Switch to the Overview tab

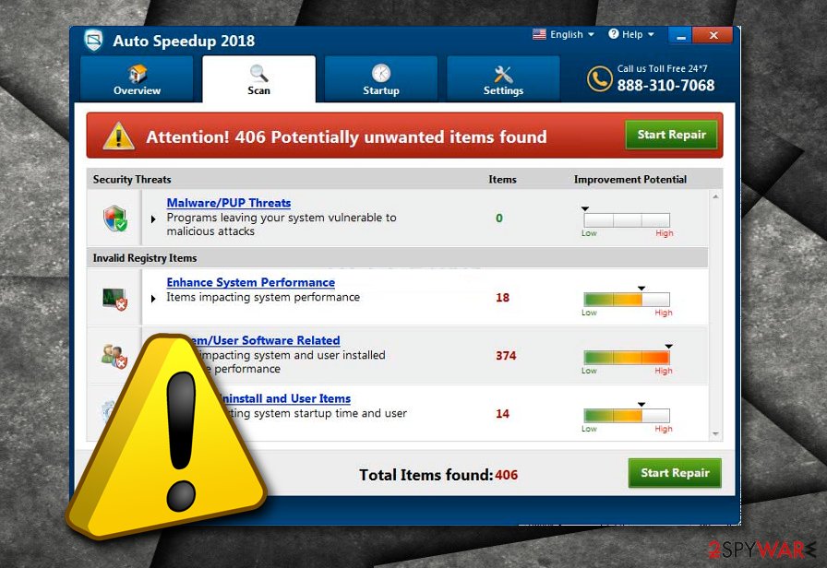coord(137,79)
